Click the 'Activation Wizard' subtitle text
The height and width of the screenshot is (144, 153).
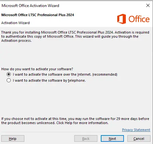click(x=15, y=23)
